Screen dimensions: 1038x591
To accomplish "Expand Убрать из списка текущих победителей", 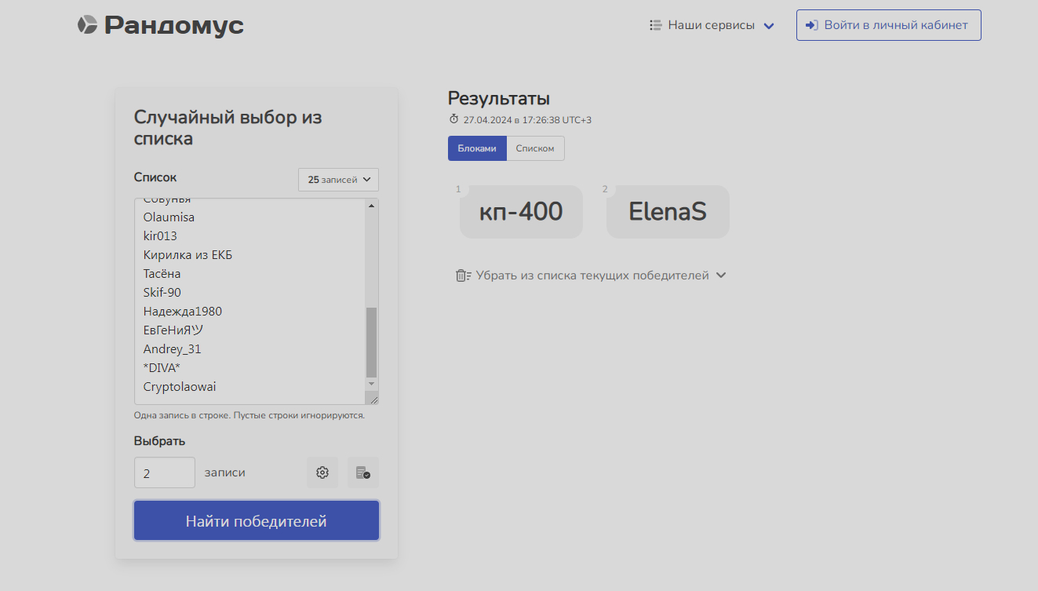I will [592, 275].
